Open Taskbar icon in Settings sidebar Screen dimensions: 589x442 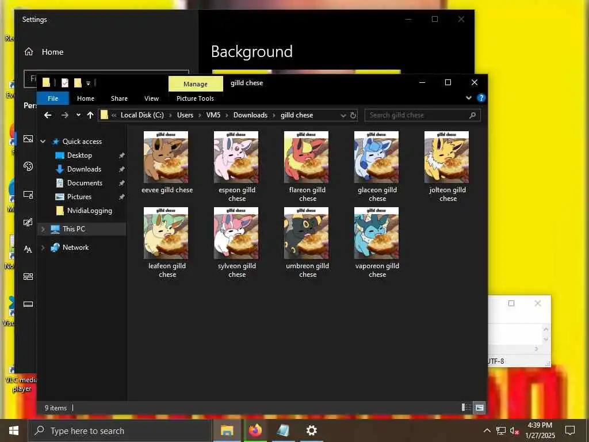click(28, 304)
